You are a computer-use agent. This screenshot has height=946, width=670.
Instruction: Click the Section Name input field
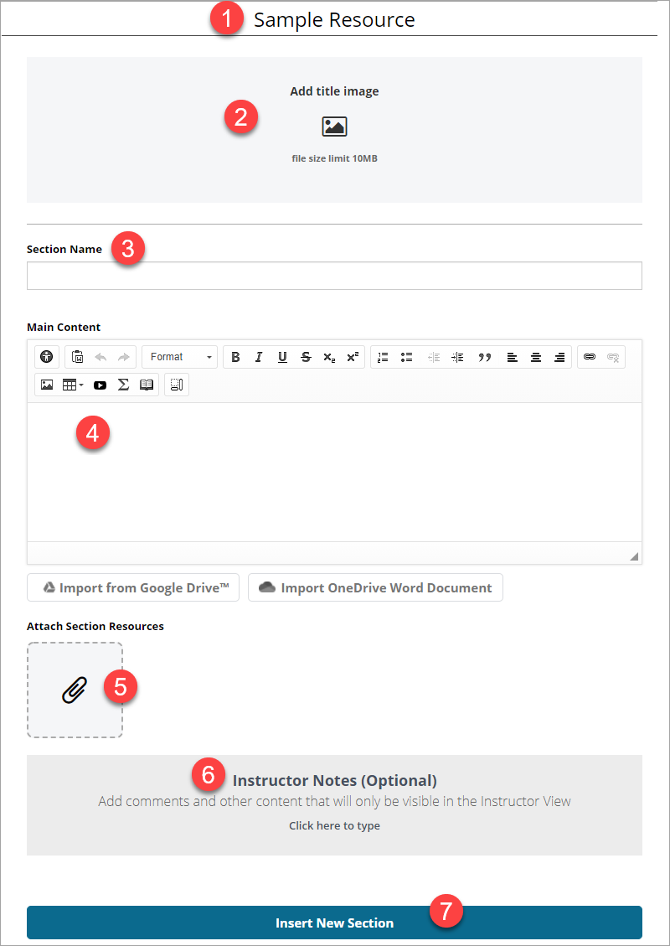click(334, 276)
